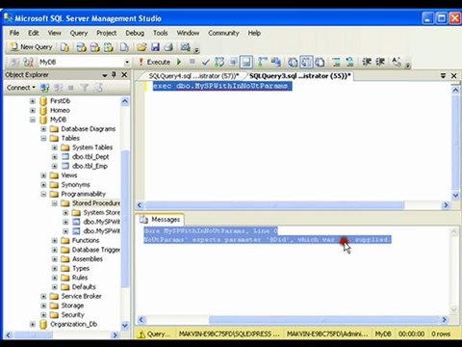Select the Messages tab
Screen dimensions: 462x347
160,220
